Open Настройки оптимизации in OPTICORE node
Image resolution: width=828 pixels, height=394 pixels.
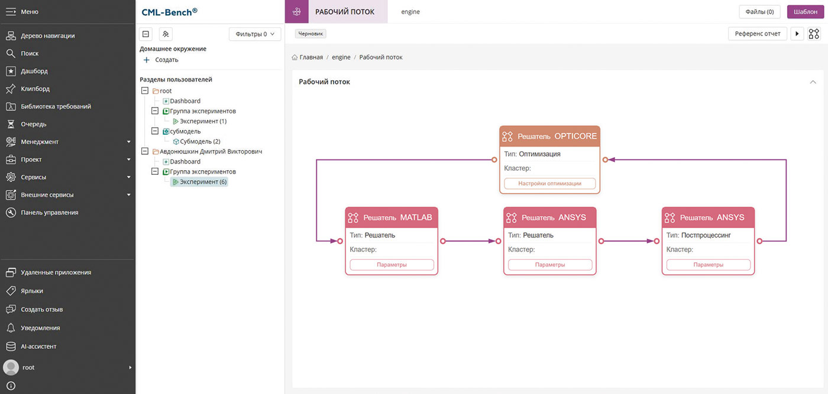tap(549, 184)
